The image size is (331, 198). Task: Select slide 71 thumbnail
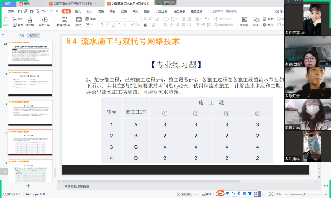tap(31, 113)
